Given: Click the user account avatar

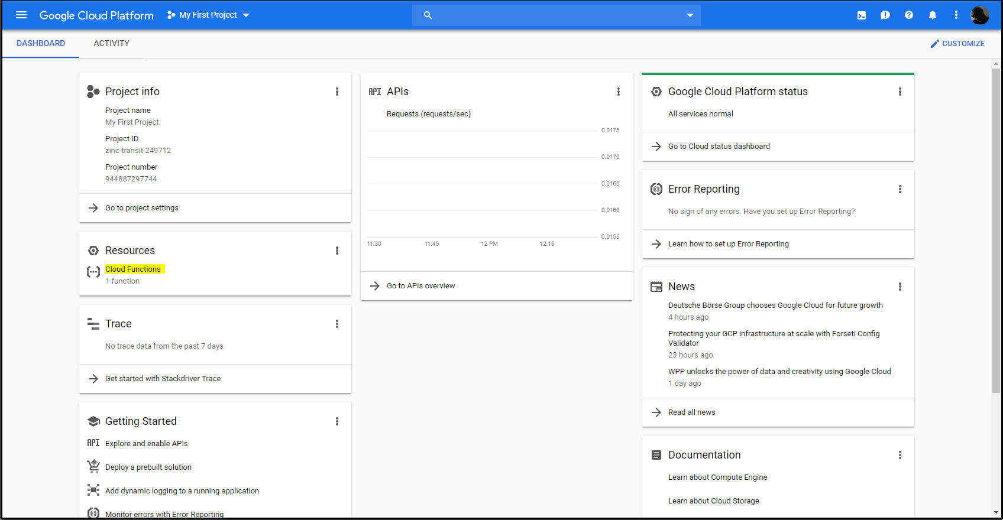Looking at the screenshot, I should pyautogui.click(x=980, y=15).
